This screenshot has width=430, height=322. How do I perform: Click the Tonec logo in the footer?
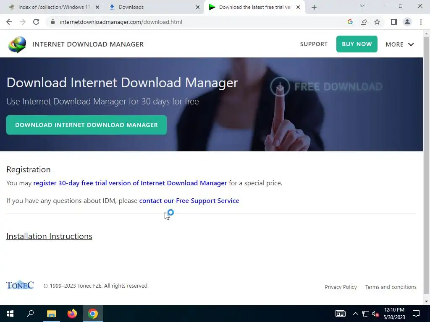[20, 285]
